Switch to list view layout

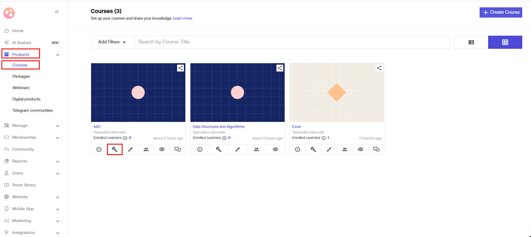click(x=471, y=42)
